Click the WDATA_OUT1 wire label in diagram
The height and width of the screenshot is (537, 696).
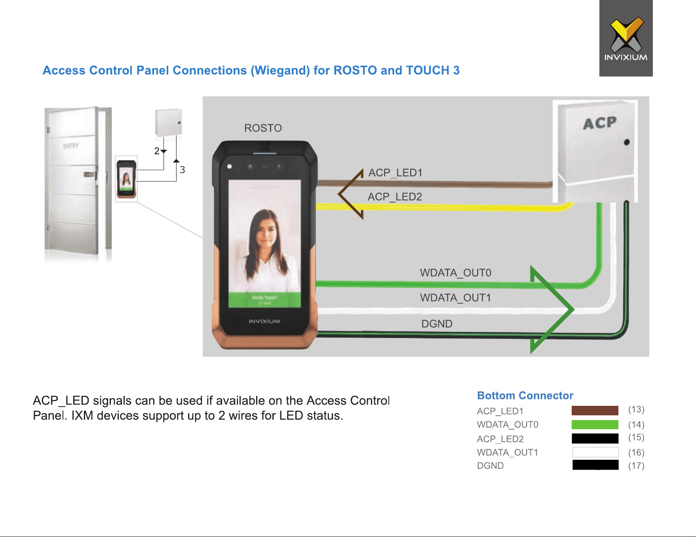[x=455, y=298]
